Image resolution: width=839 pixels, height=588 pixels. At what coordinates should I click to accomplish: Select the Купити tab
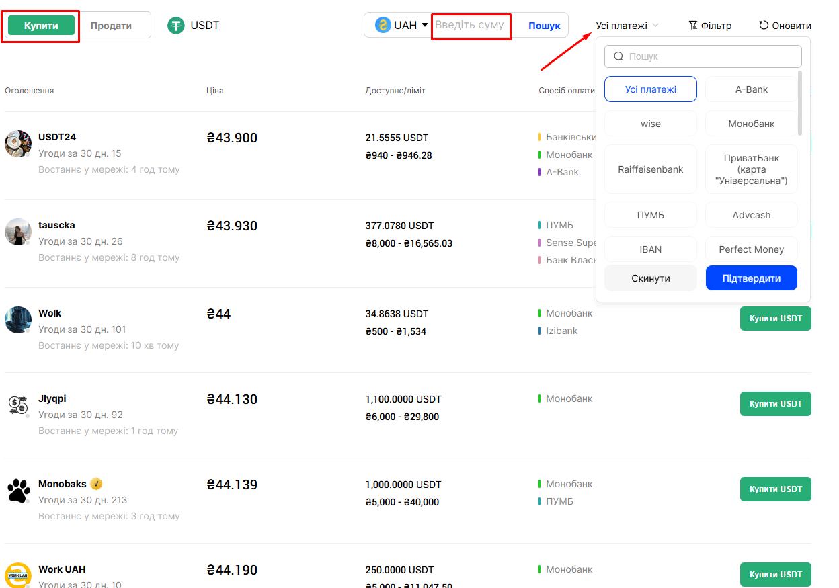pos(41,26)
